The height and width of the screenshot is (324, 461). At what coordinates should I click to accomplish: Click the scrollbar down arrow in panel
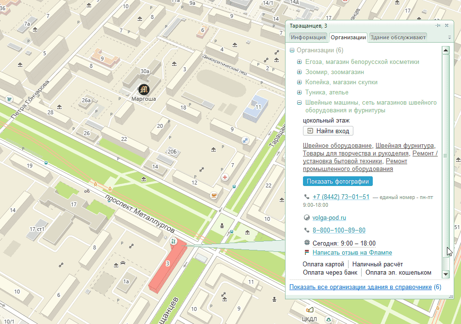coord(445,274)
